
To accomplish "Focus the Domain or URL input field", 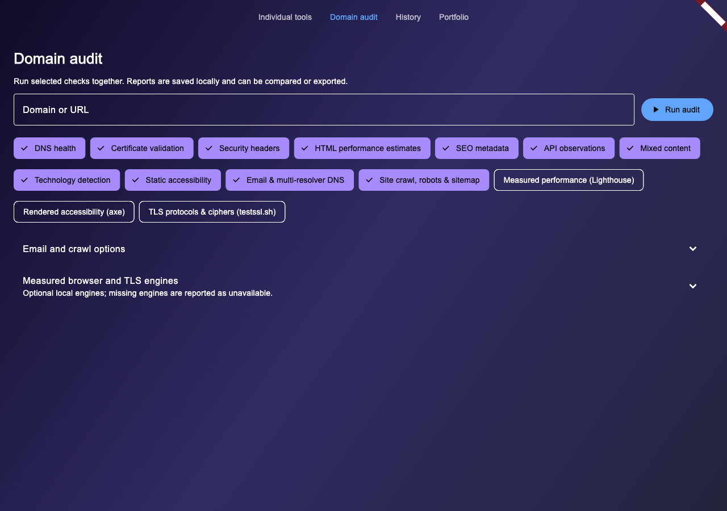I will (x=324, y=110).
